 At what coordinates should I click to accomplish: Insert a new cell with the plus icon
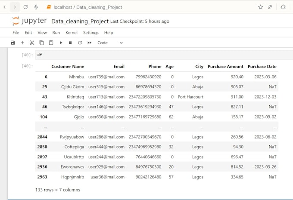[22, 43]
